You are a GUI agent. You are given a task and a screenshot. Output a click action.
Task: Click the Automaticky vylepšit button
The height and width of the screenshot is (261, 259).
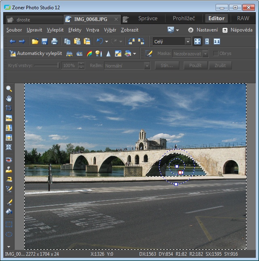coord(36,53)
